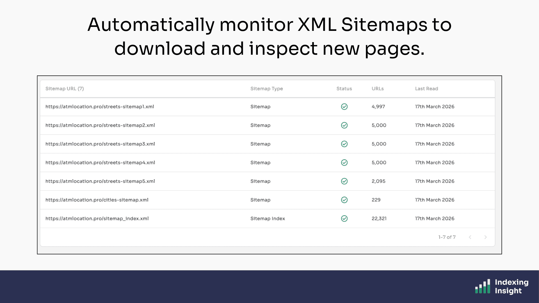
Task: Click status check icon for sitemap_index.xml
Action: (x=344, y=219)
